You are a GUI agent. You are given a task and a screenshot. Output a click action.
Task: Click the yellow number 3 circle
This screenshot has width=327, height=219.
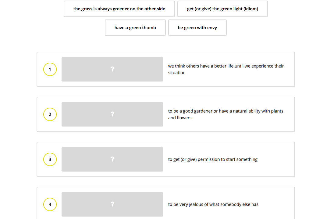point(50,159)
